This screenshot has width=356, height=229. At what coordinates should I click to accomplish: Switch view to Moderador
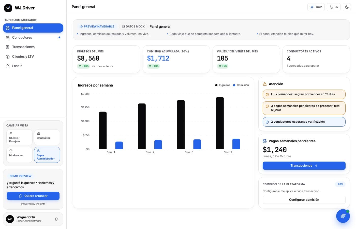[x=19, y=155]
